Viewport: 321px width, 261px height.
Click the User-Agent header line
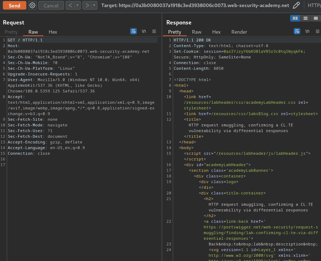tap(74, 85)
